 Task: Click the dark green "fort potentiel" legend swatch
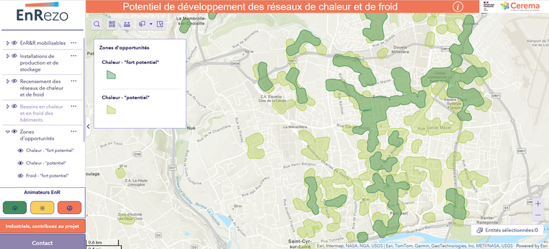[111, 74]
